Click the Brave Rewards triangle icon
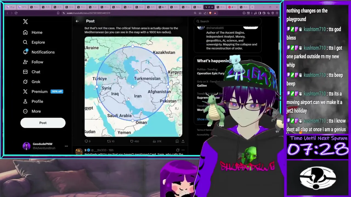 coord(215,13)
